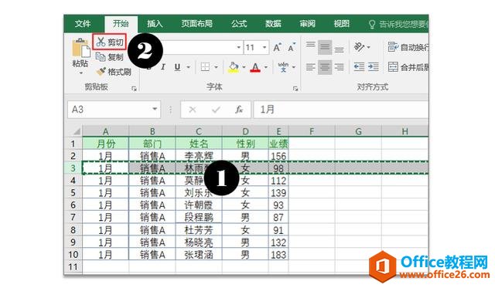Image resolution: width=495 pixels, height=288 pixels.
Task: Select column H header
Action: 405,131
